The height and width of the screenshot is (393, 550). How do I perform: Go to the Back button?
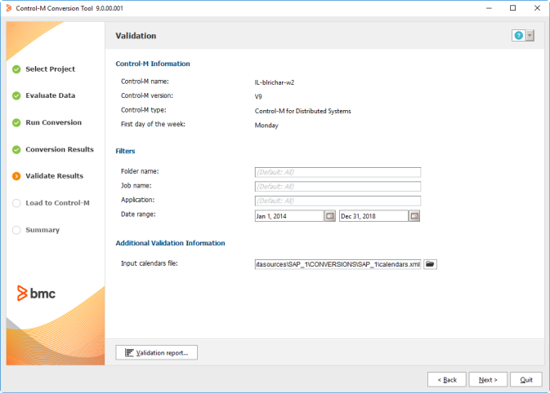(x=447, y=380)
